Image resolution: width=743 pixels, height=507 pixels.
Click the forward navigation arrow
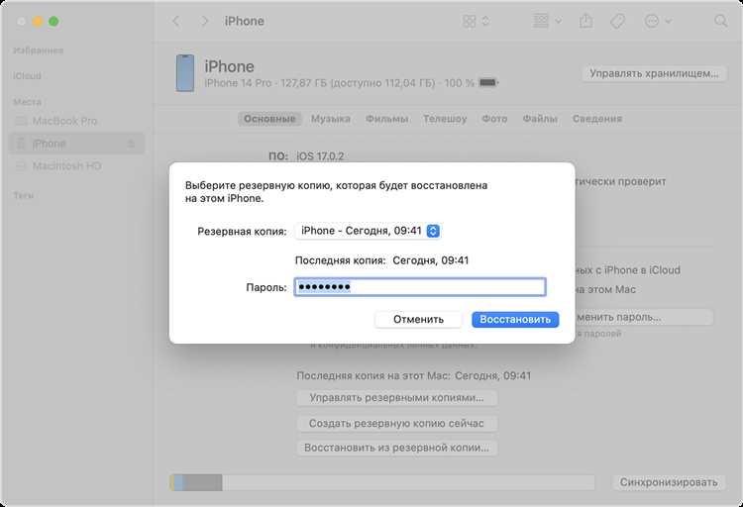point(205,21)
